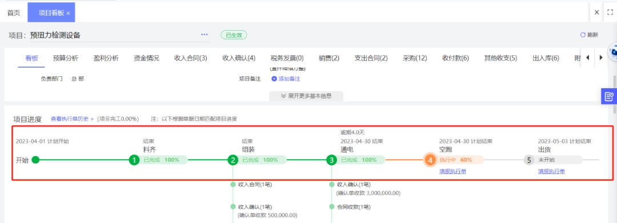The width and height of the screenshot is (617, 223).
Task: Click the 已生效 status badge
Action: tap(234, 35)
